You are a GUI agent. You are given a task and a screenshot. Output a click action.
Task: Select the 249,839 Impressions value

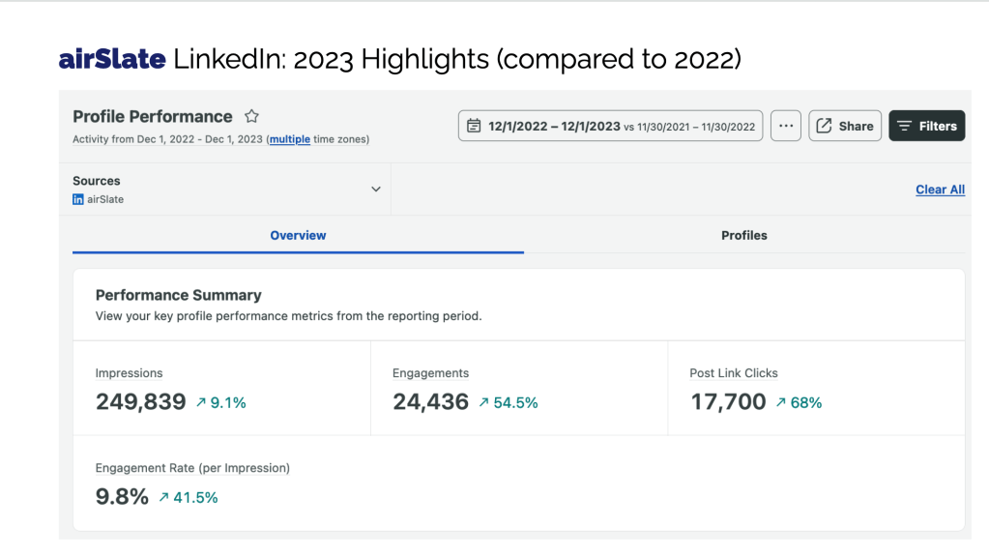[x=141, y=402]
